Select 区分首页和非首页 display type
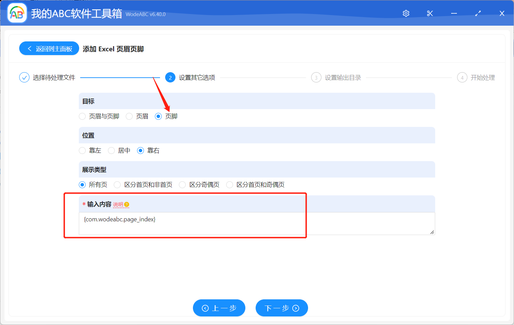 (117, 184)
